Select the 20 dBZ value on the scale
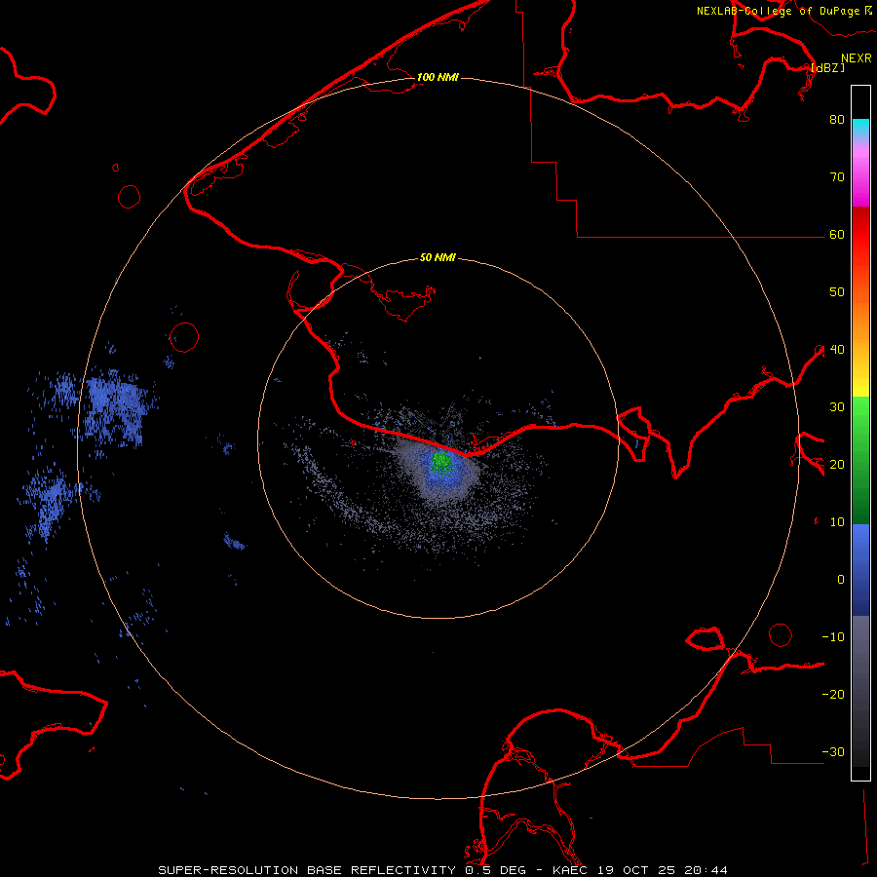877x877 pixels. pyautogui.click(x=837, y=464)
